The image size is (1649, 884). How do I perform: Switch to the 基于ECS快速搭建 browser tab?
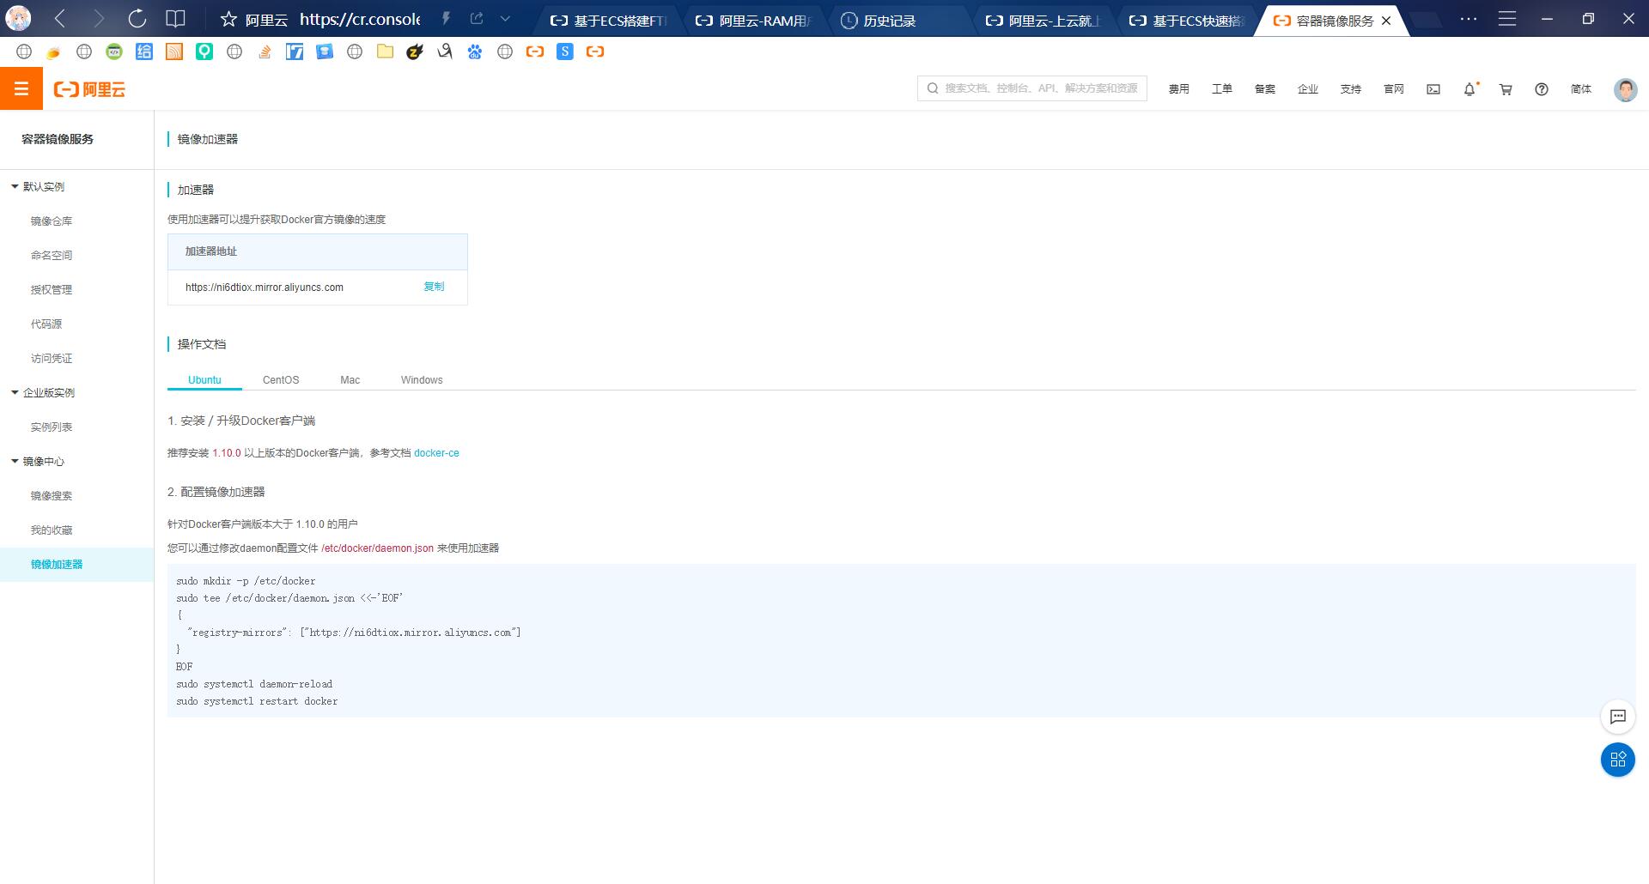point(1189,21)
